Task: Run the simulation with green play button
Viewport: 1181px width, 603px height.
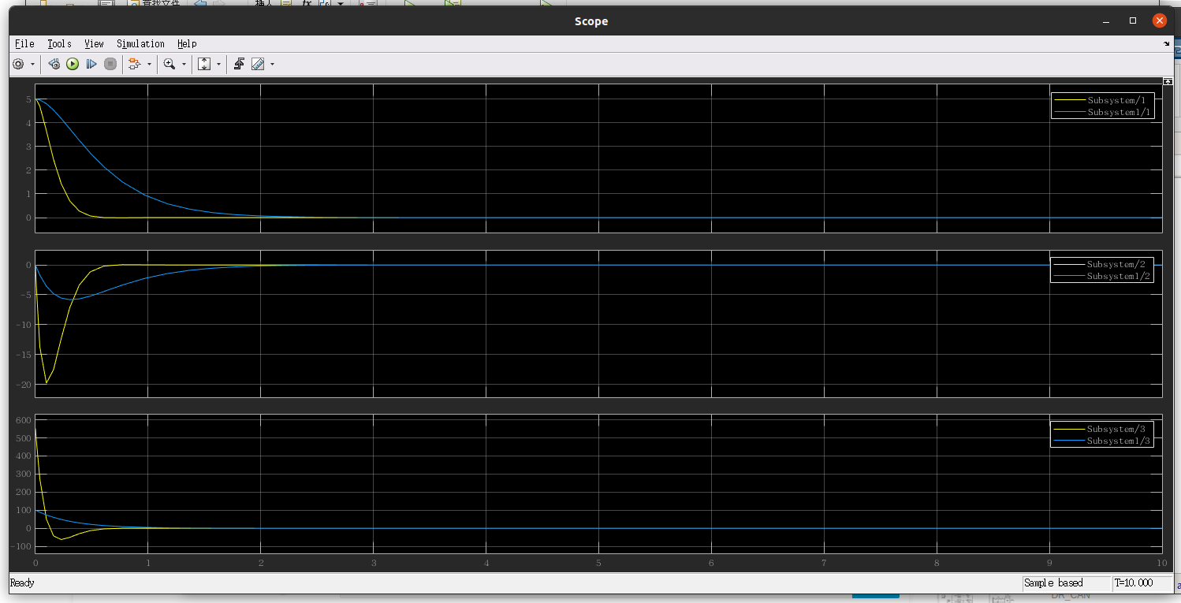Action: [x=73, y=64]
